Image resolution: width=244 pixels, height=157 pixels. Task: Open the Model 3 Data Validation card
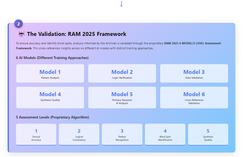point(194,73)
